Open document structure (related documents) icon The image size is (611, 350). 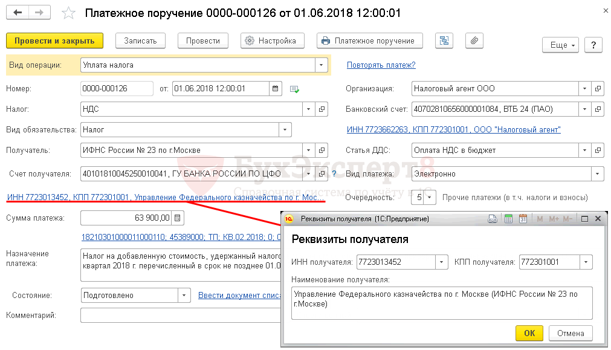point(444,41)
